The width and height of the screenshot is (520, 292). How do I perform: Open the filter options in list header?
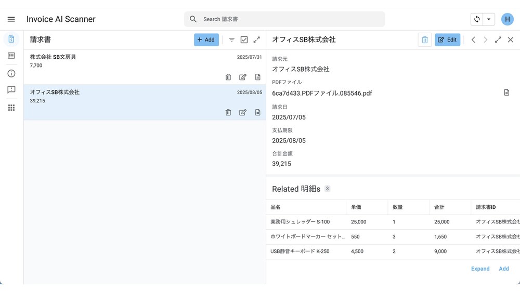coord(232,39)
